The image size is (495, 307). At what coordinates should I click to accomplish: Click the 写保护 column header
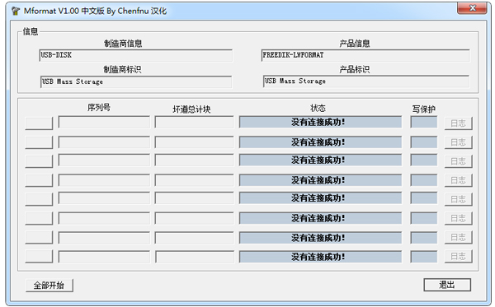424,109
